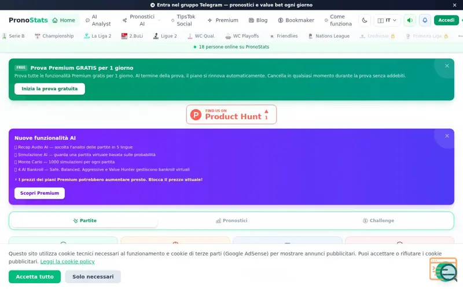The height and width of the screenshot is (289, 463).
Task: Select the Serie B league
Action: point(13,36)
